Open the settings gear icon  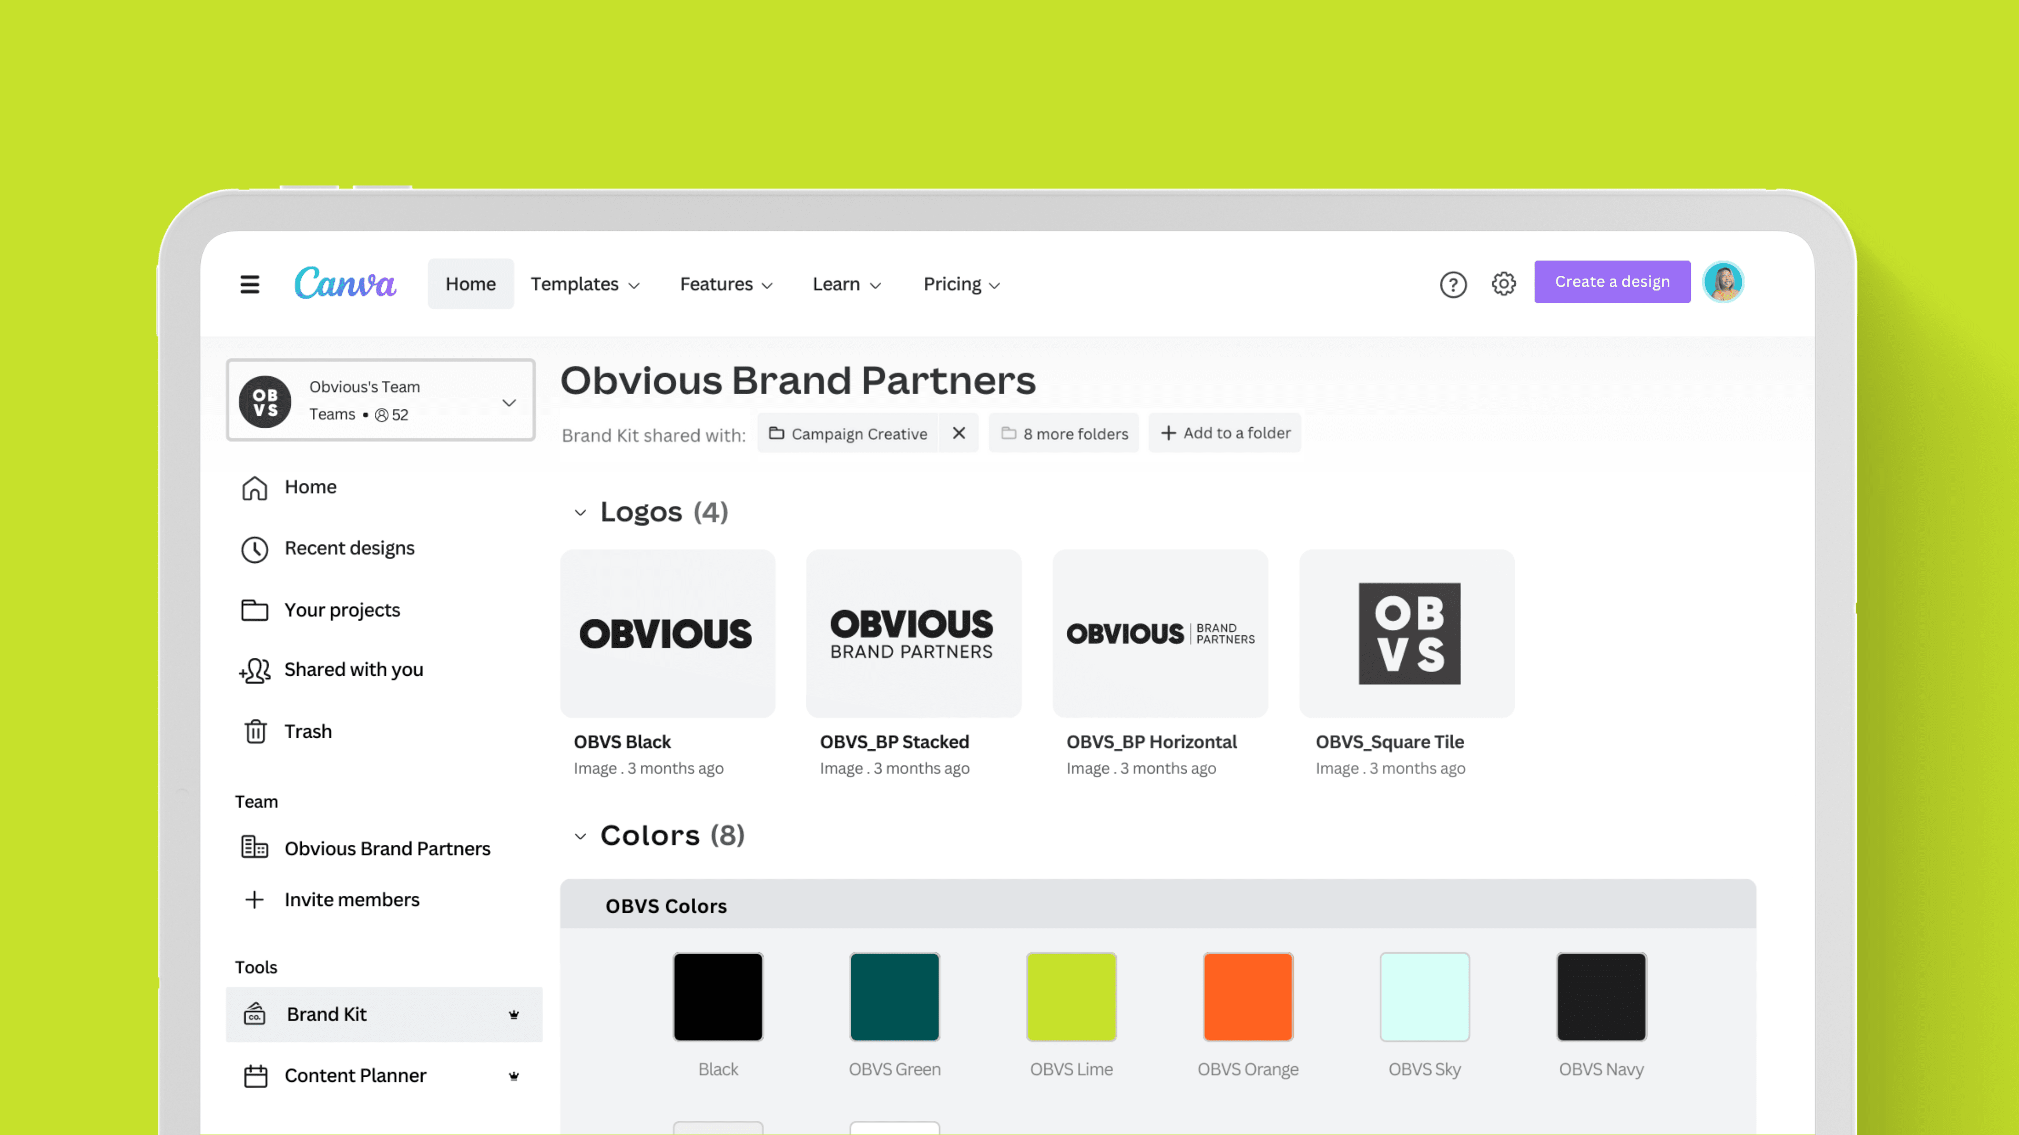(x=1503, y=284)
